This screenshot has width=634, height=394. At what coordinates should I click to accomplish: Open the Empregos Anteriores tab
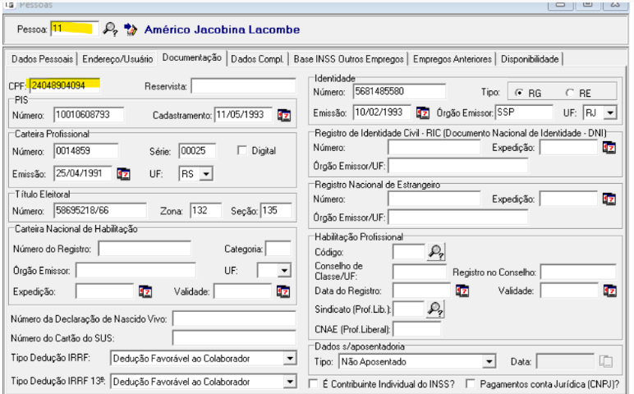point(453,59)
